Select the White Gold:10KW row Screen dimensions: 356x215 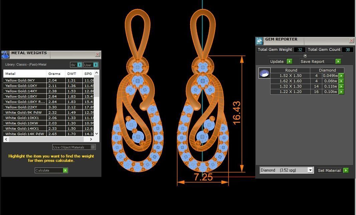click(x=49, y=123)
